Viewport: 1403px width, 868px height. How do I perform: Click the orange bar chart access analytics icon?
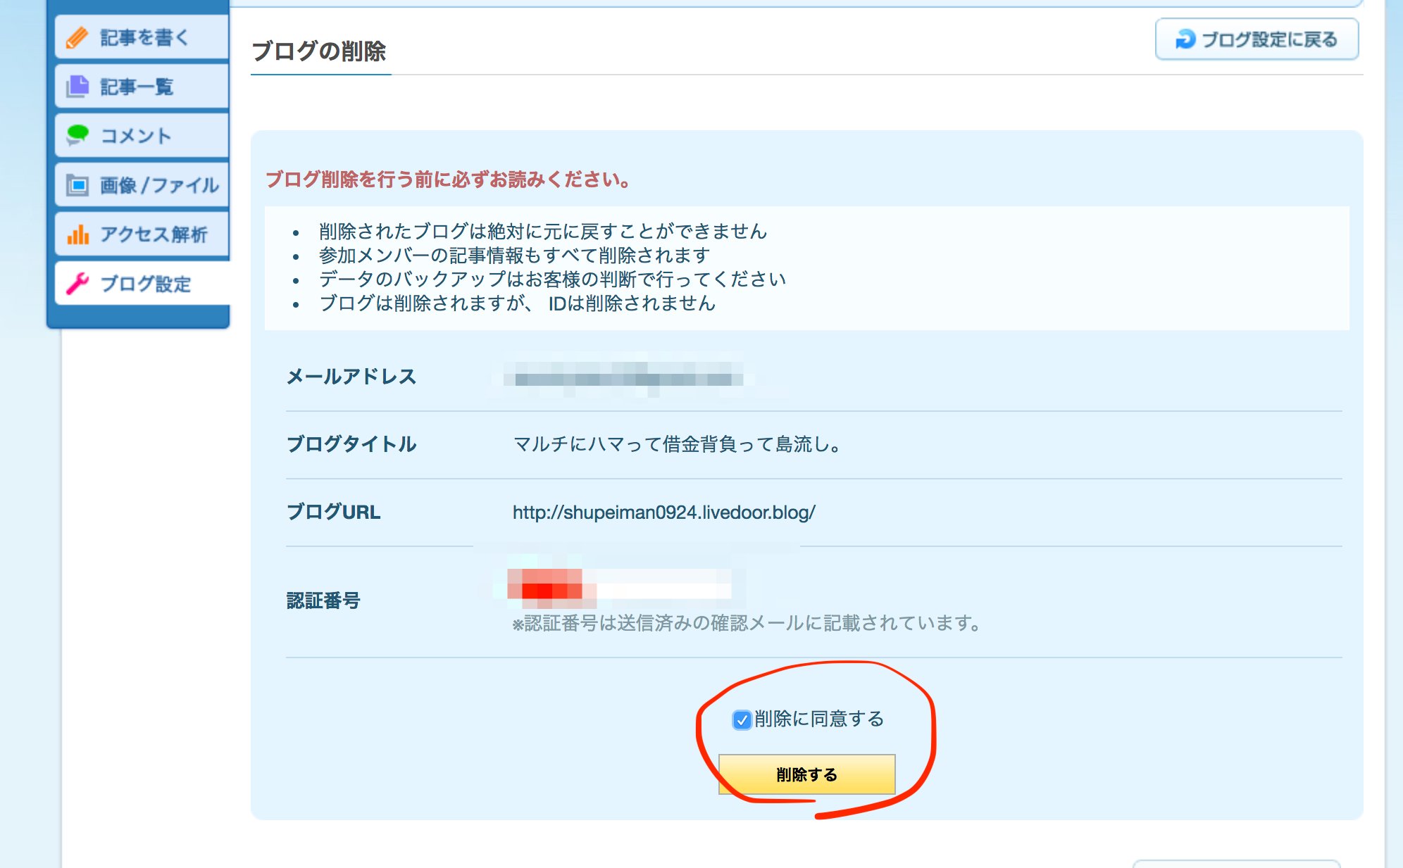coord(77,234)
